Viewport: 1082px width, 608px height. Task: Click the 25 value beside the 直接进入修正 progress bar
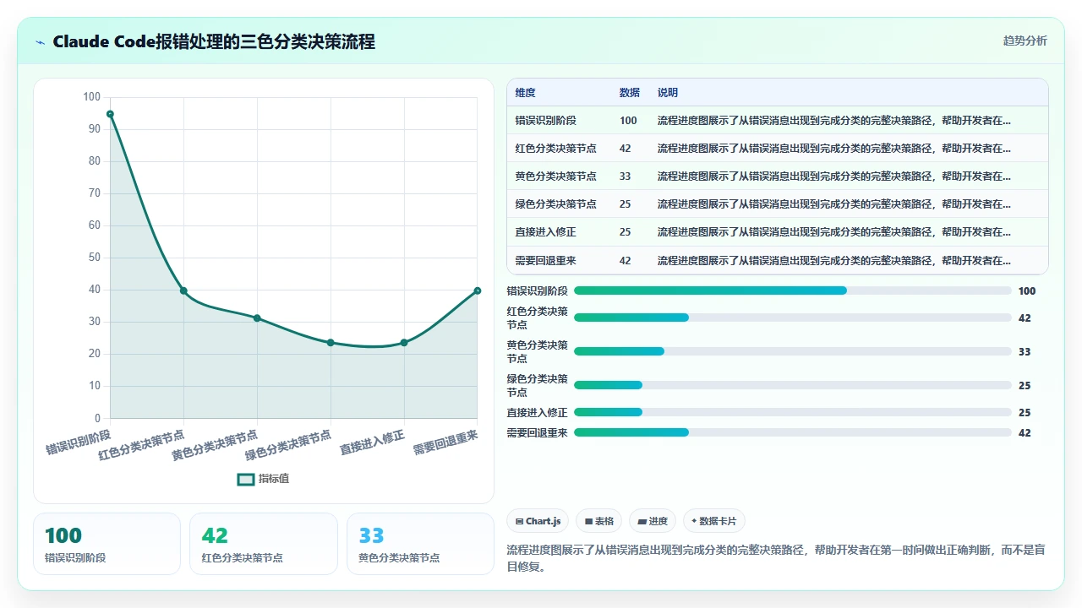click(x=1025, y=413)
